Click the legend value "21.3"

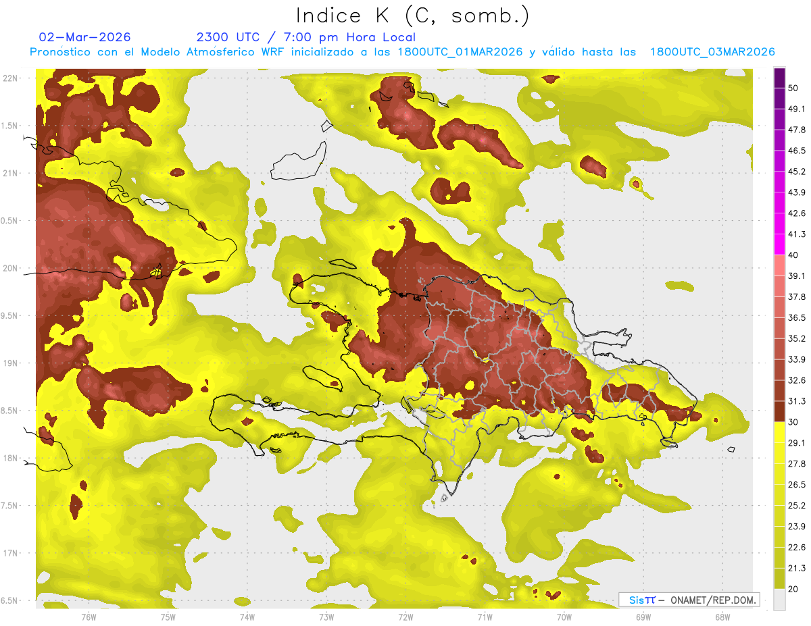coord(797,569)
